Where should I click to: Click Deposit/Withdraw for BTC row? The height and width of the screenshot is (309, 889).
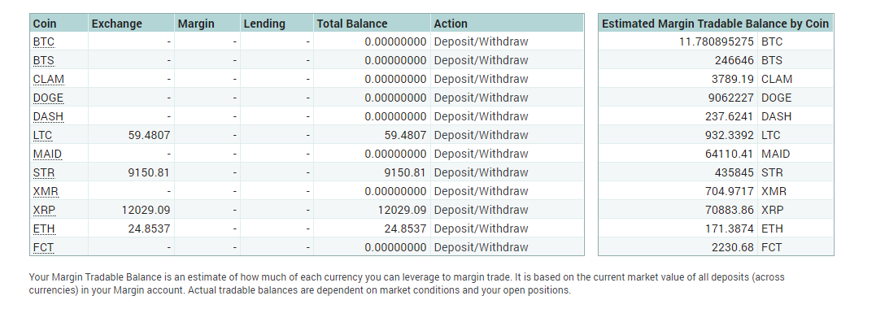481,41
